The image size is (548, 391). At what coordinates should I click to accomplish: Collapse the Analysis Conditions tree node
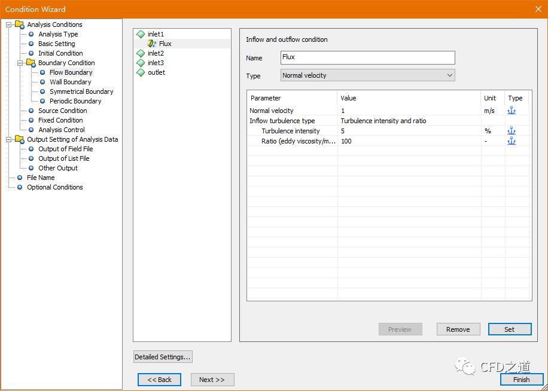point(10,25)
